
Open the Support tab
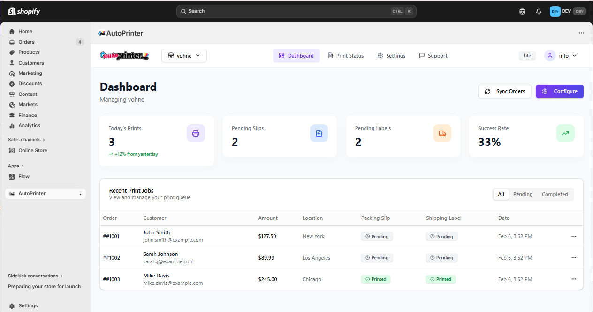click(433, 56)
